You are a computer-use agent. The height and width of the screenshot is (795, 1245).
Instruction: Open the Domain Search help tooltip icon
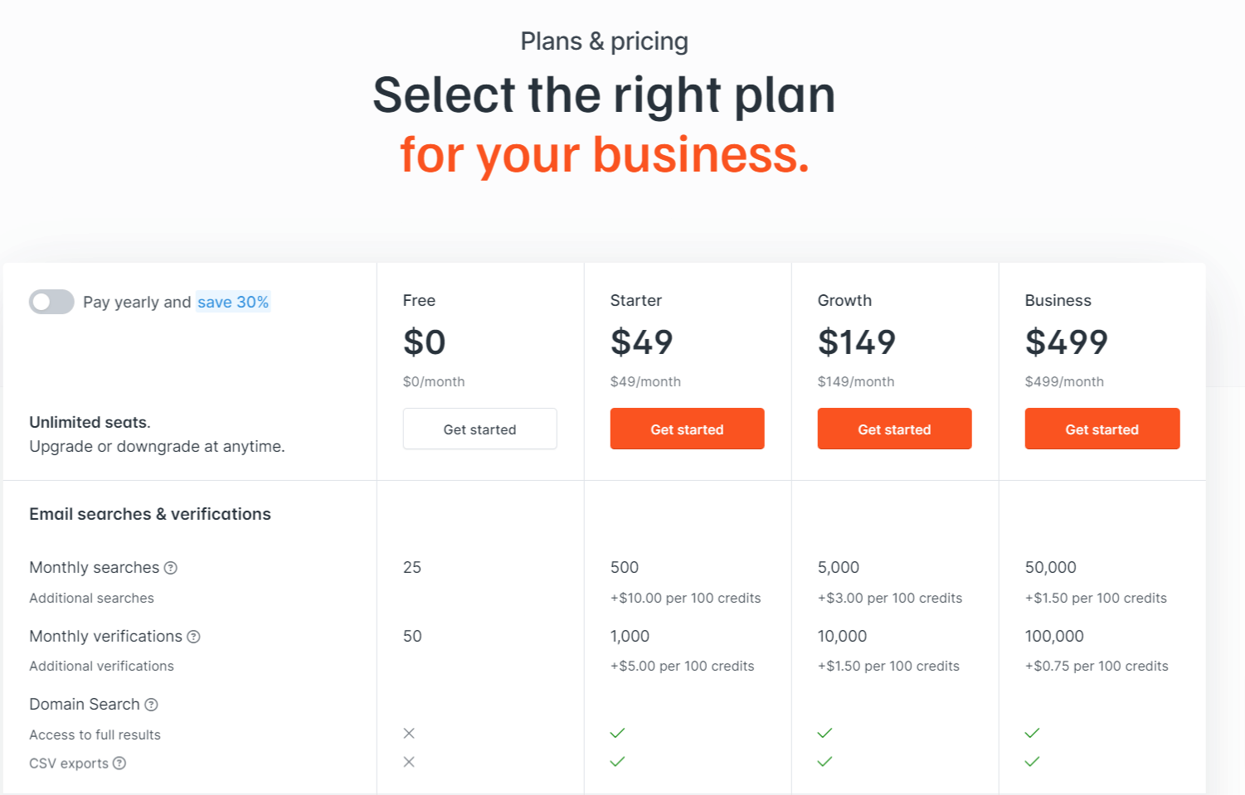151,705
